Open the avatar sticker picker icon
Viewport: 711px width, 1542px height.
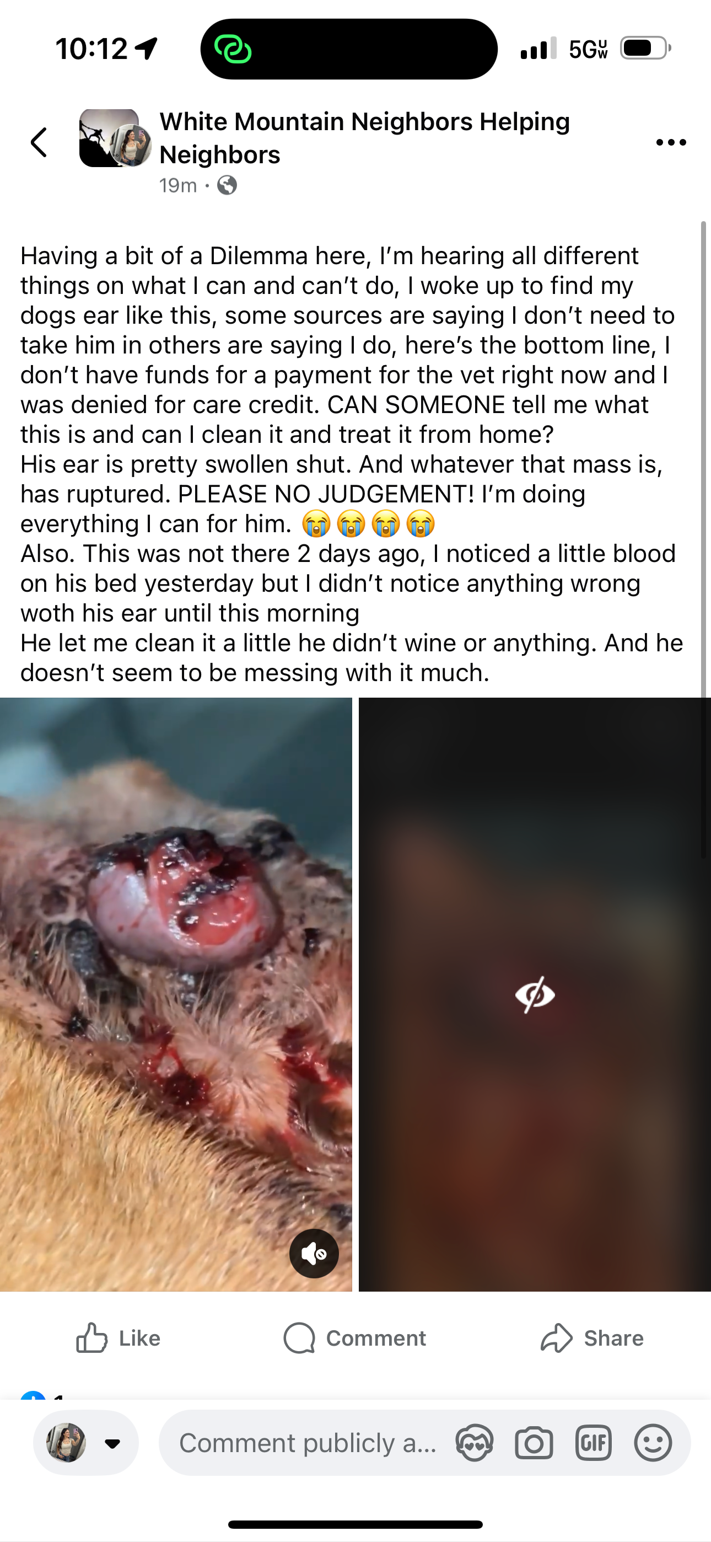point(475,1443)
